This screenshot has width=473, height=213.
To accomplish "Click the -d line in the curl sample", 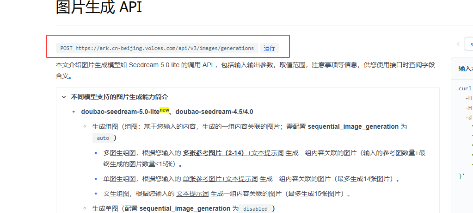I will 468,118.
